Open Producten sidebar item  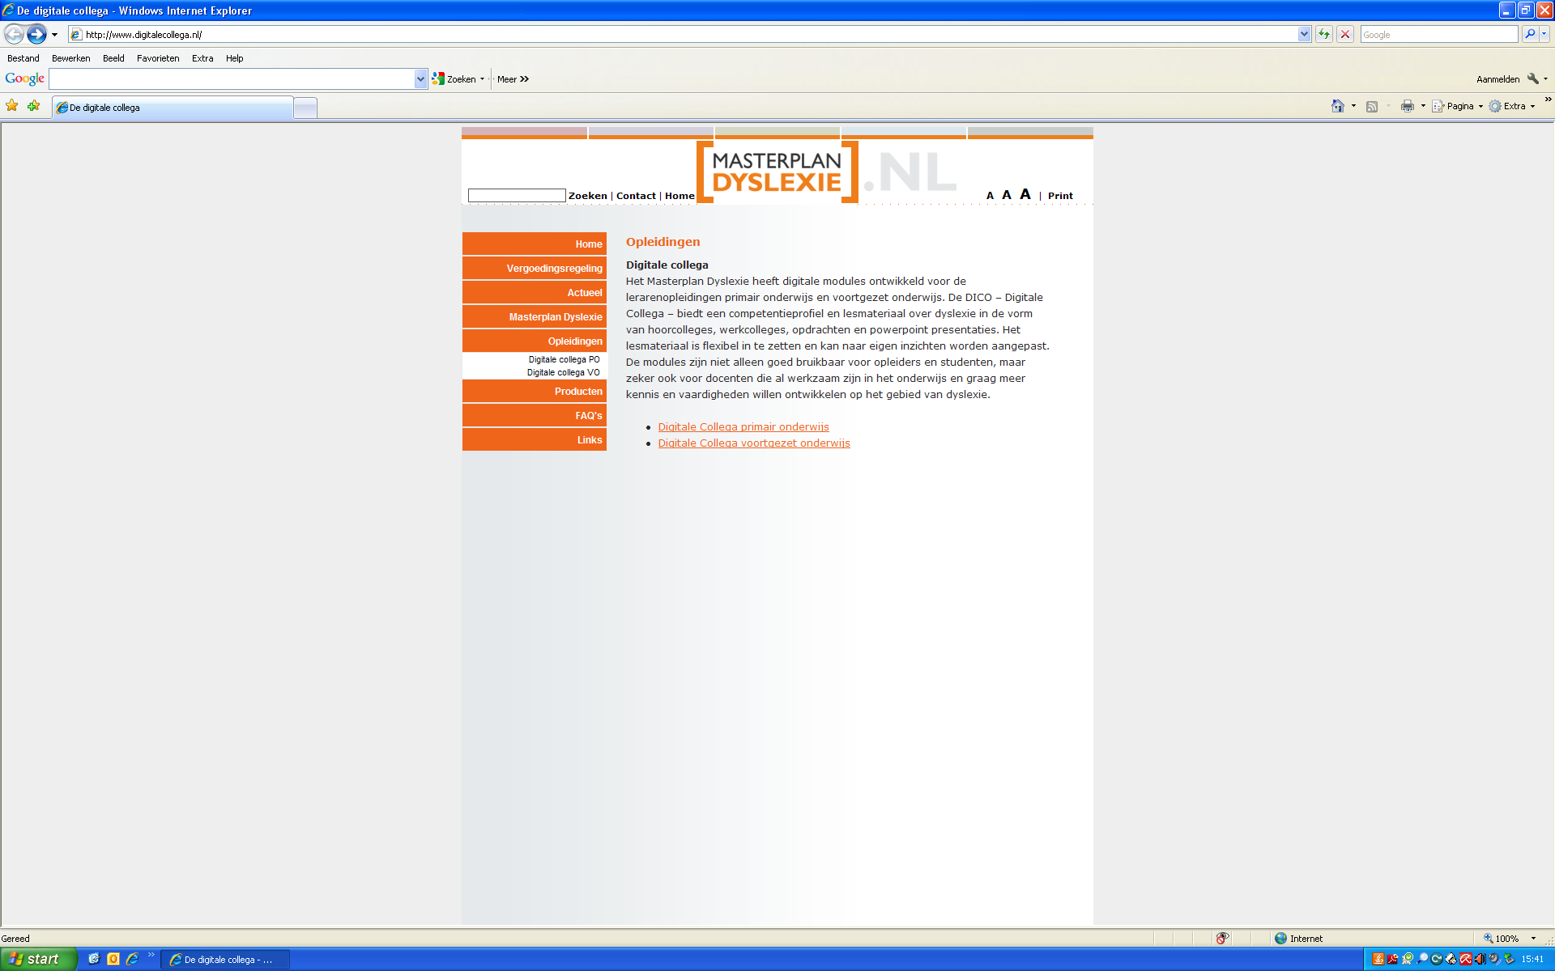point(535,391)
